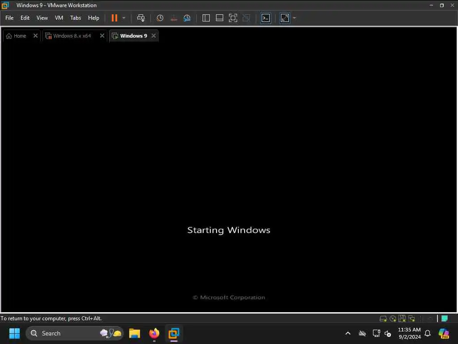Click the hard disk device status icon

(x=383, y=318)
